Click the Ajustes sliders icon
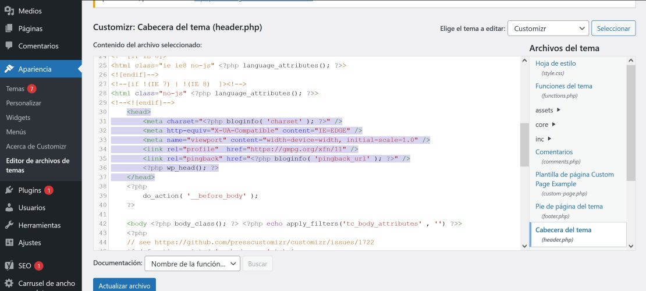Screen dimensions: 646x291 [9, 242]
